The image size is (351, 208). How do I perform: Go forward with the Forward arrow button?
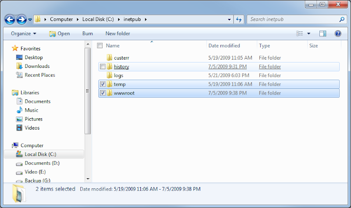pos(21,19)
